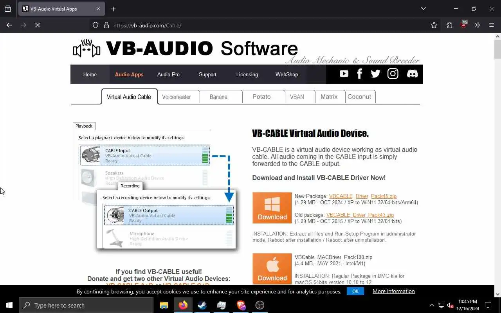Click the Windows Download button
Image resolution: width=501 pixels, height=313 pixels.
click(272, 208)
